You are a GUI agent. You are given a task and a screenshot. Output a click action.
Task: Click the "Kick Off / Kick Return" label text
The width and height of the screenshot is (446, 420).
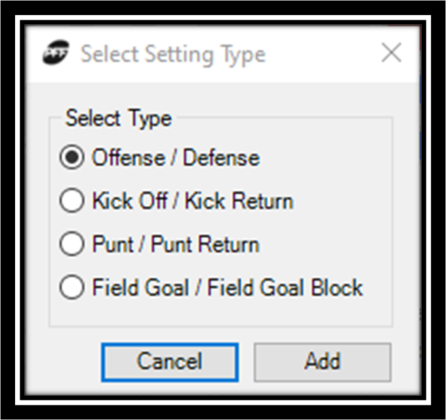point(192,201)
